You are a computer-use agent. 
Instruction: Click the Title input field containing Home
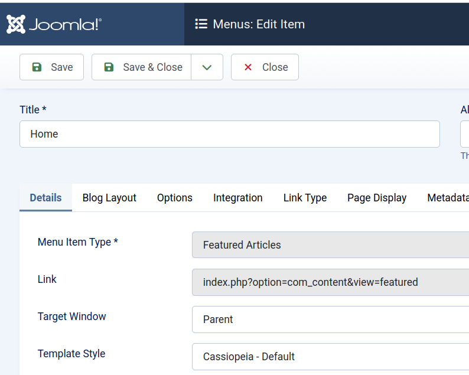coord(229,134)
